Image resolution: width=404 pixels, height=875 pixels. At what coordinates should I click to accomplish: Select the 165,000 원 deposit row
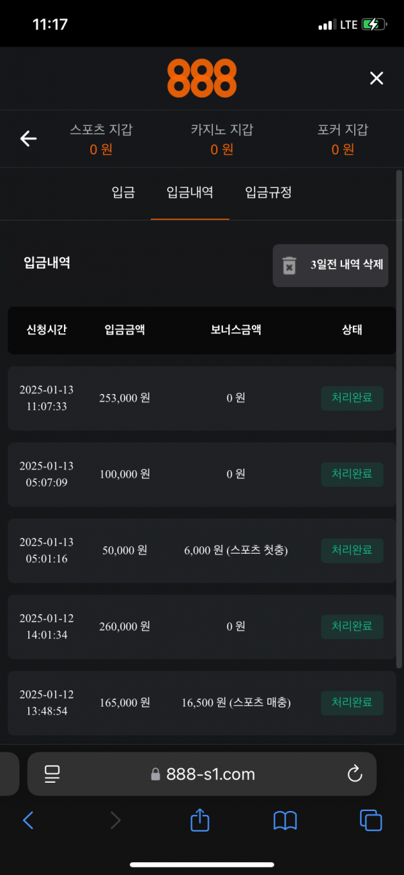[x=201, y=703]
